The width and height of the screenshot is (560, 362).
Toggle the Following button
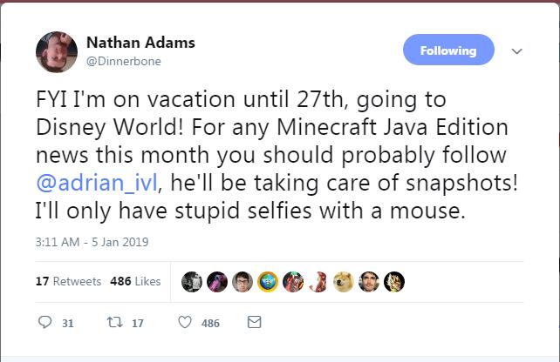coord(448,50)
